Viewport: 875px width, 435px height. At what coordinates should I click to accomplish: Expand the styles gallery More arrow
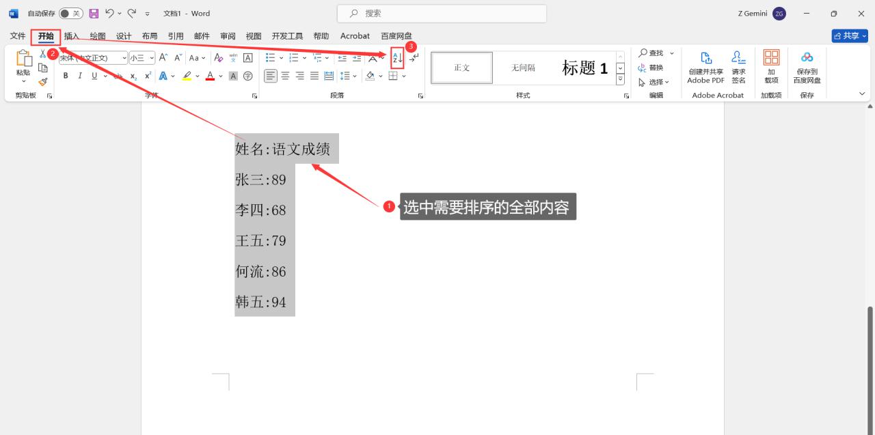point(621,79)
